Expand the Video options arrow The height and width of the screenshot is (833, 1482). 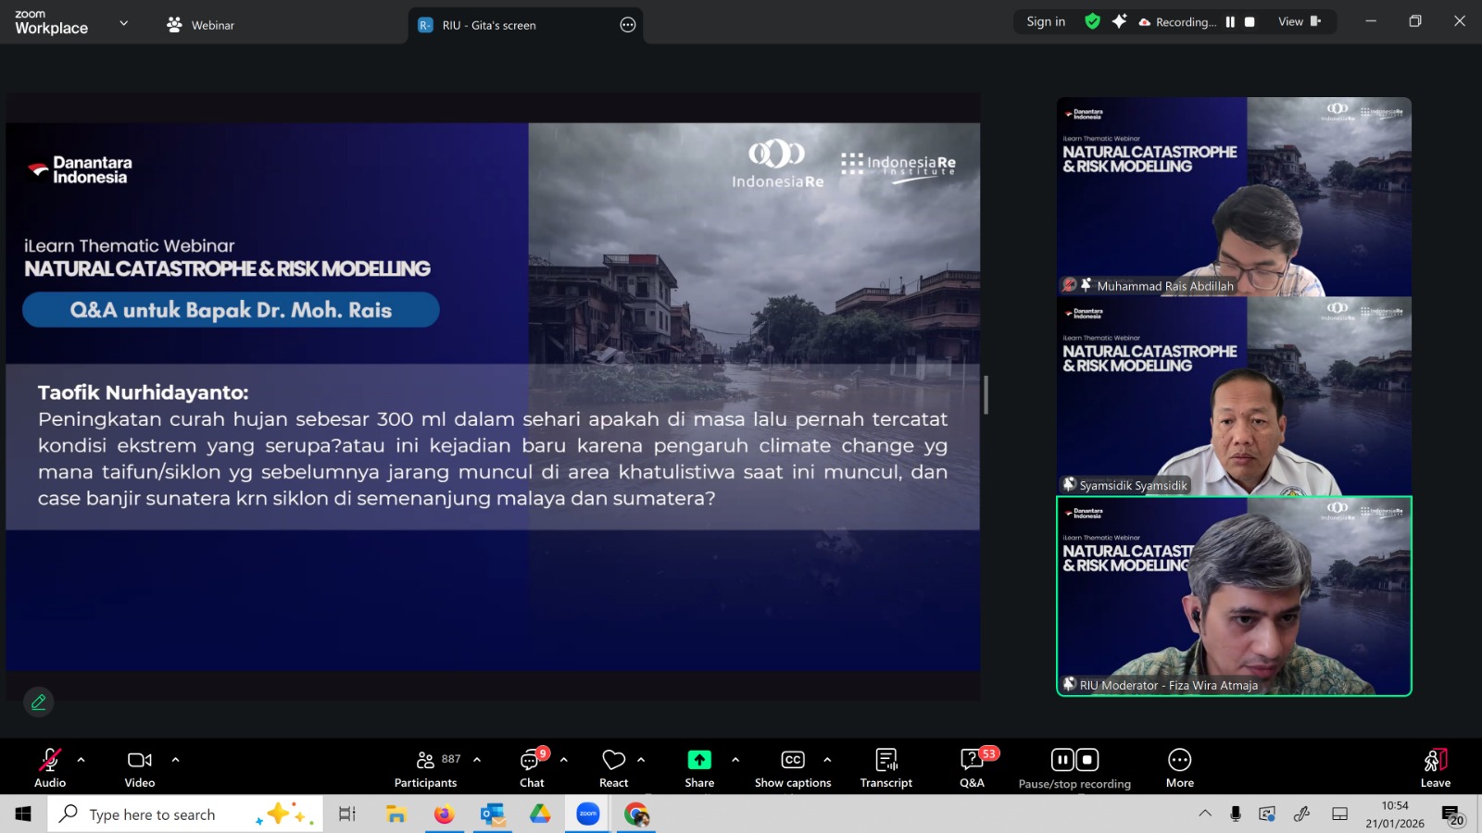point(176,760)
